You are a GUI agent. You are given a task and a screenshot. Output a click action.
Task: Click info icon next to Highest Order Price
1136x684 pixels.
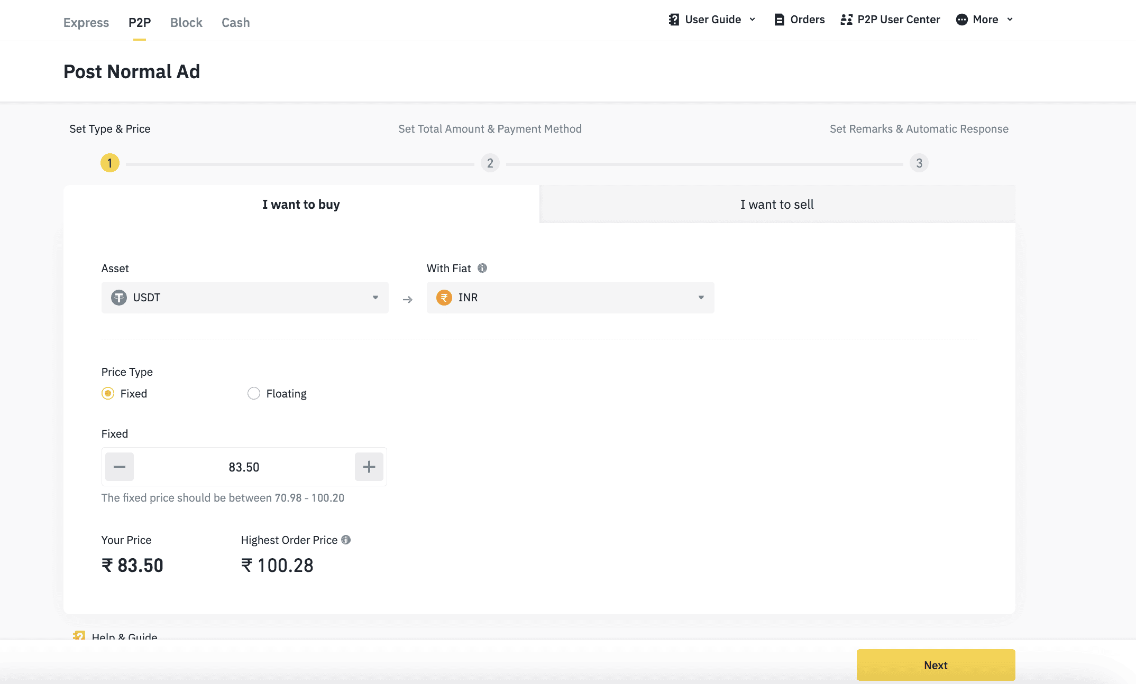[x=346, y=540]
